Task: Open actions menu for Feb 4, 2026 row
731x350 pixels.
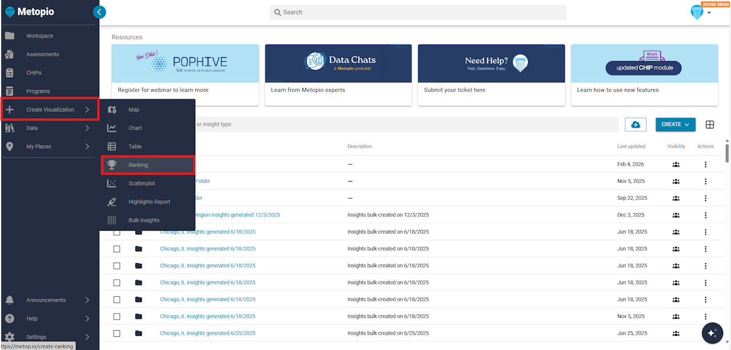Action: pos(705,164)
